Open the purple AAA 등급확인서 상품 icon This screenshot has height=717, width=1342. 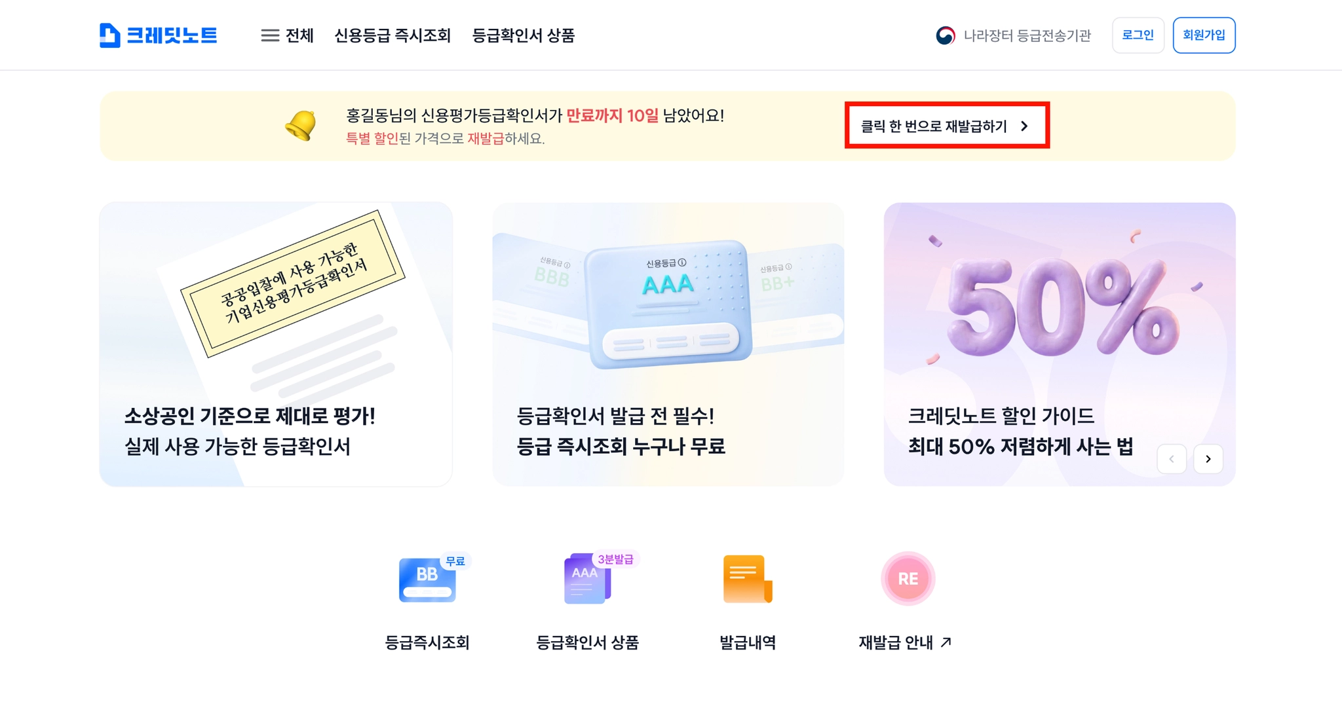point(588,579)
